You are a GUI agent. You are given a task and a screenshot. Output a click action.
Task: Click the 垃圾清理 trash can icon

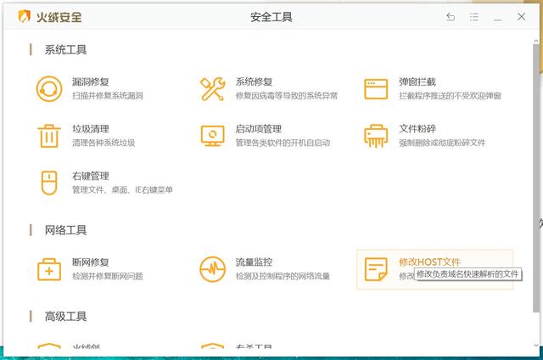pyautogui.click(x=49, y=136)
